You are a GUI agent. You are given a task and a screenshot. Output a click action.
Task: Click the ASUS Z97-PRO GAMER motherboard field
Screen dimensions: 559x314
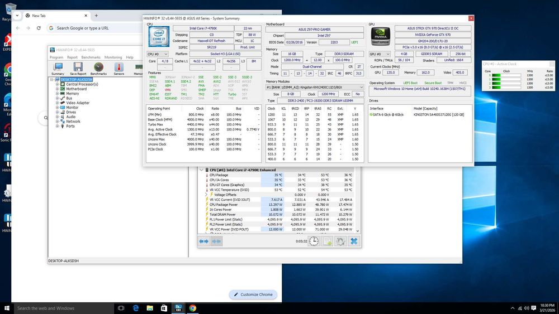[314, 30]
